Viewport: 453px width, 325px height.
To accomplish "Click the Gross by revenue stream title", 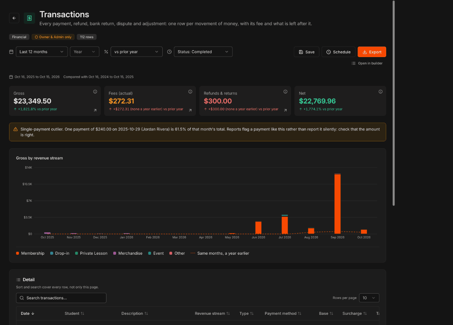I will click(x=40, y=158).
